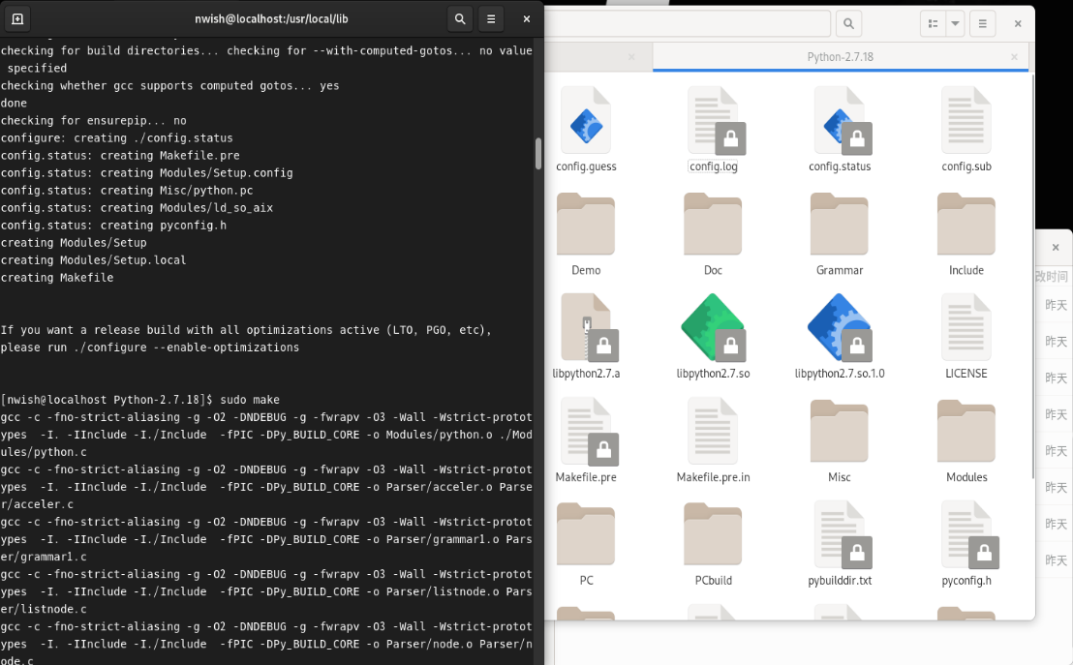
Task: Select the config.status file icon
Action: point(840,120)
